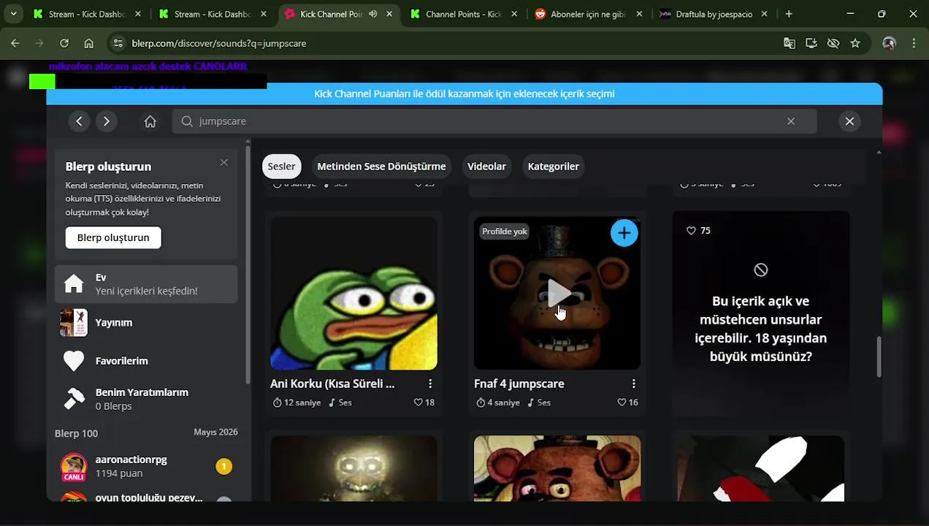Open the browser profile avatar menu
929x526 pixels.
coord(889,43)
